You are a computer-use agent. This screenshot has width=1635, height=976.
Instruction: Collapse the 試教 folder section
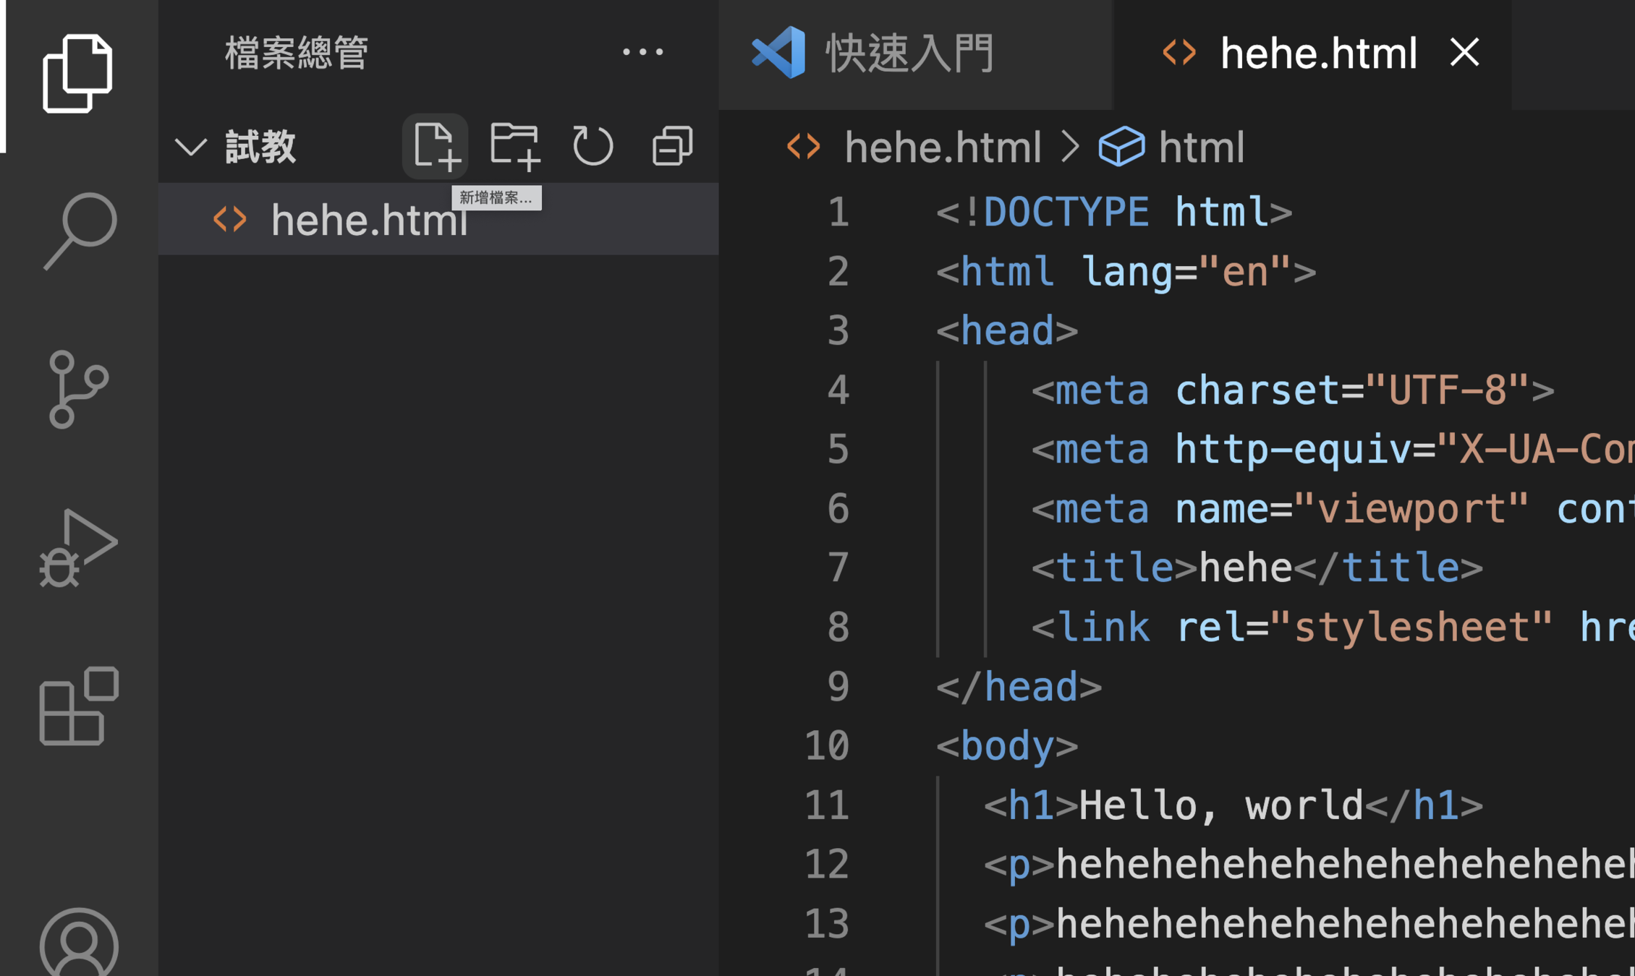[192, 147]
